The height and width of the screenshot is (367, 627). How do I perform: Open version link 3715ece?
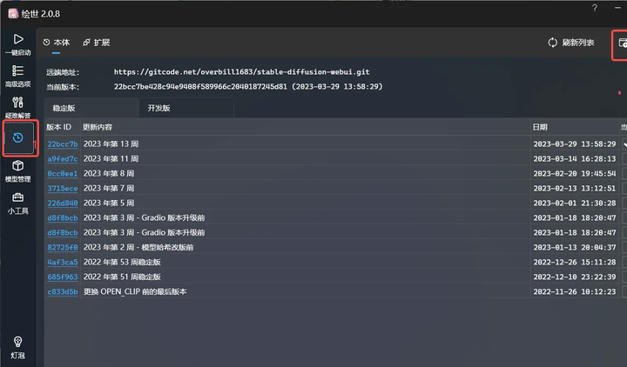click(x=63, y=188)
